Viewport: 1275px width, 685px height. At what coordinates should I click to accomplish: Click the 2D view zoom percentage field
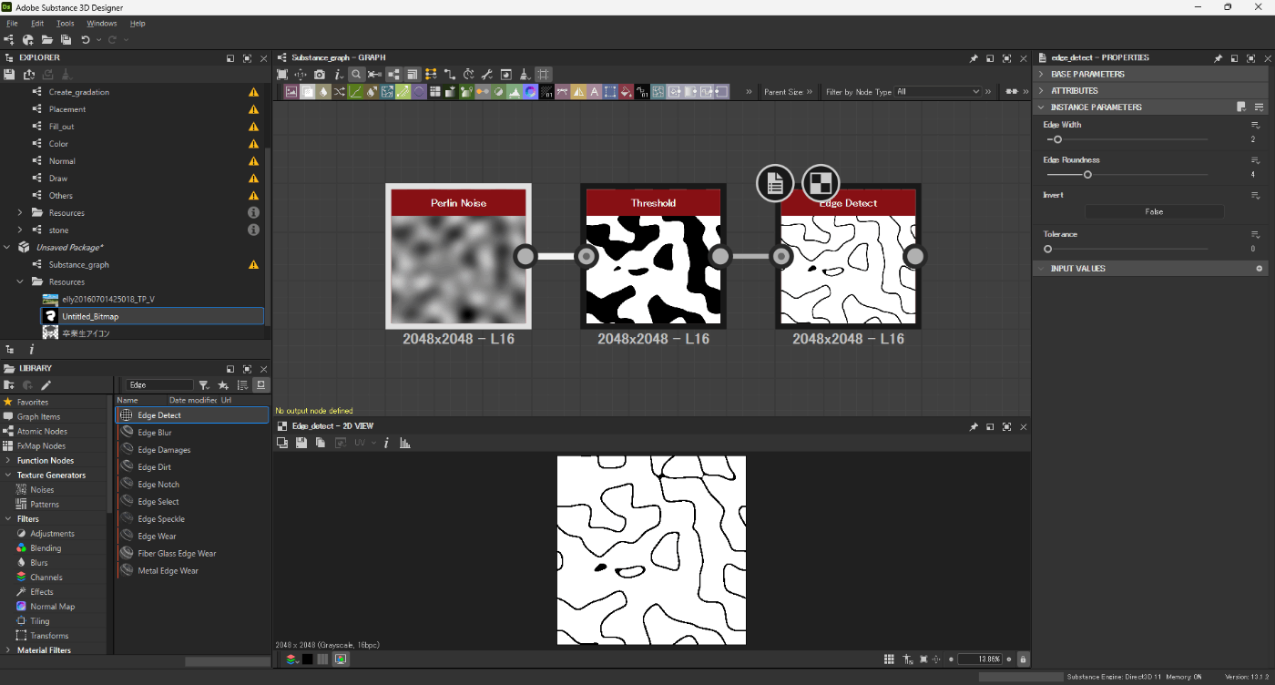pyautogui.click(x=980, y=659)
